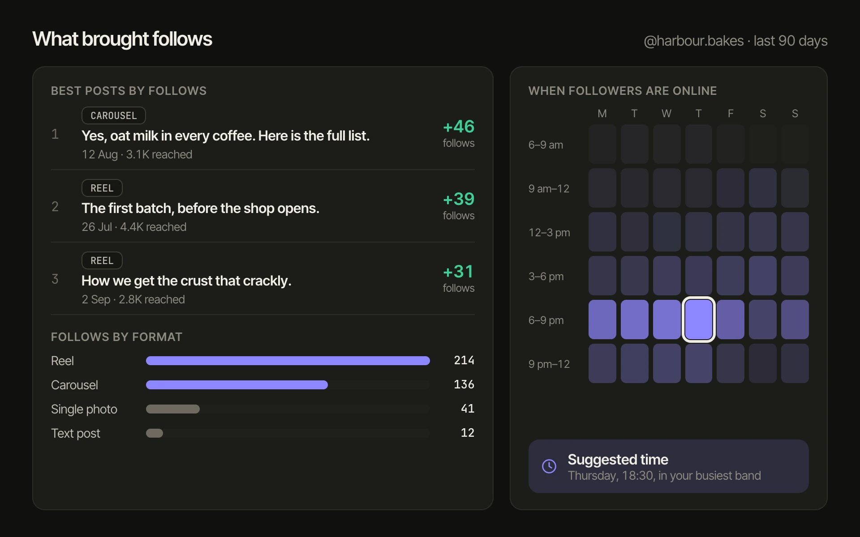Image resolution: width=860 pixels, height=537 pixels.
Task: Click the '6–9 pm' row label
Action: click(x=546, y=320)
